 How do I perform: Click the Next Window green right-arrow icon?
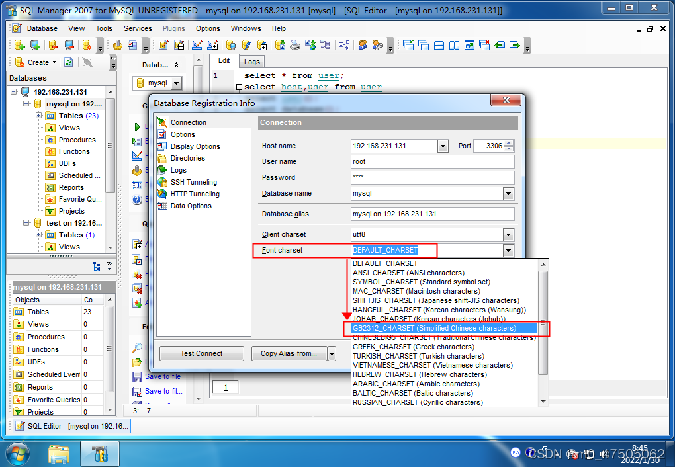515,45
